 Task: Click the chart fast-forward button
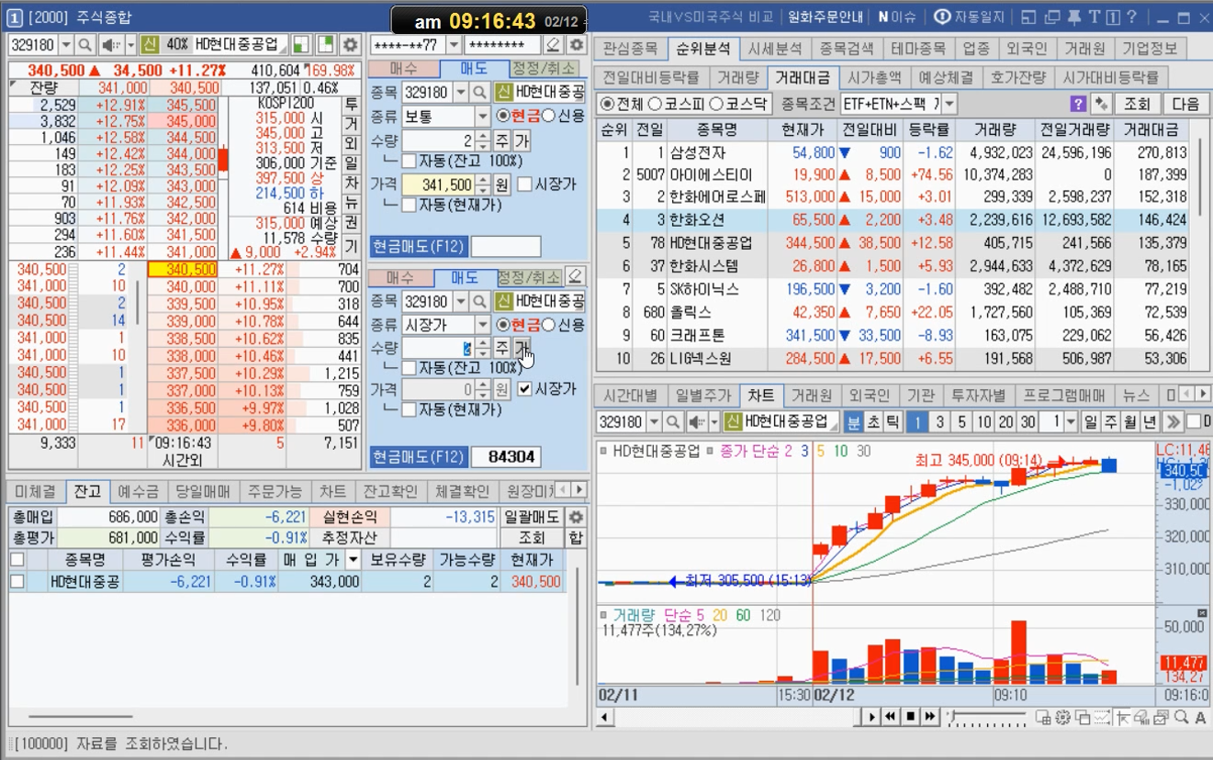930,716
